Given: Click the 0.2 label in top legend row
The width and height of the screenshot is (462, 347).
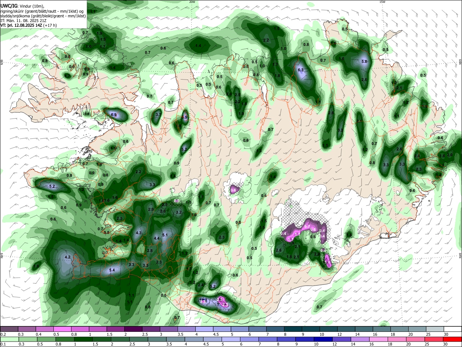Looking at the screenshot, I should tap(3, 334).
